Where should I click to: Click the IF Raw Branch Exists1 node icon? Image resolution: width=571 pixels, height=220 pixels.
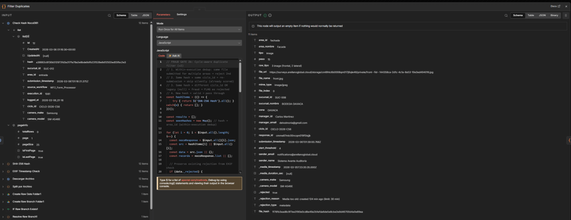[x=9, y=209]
